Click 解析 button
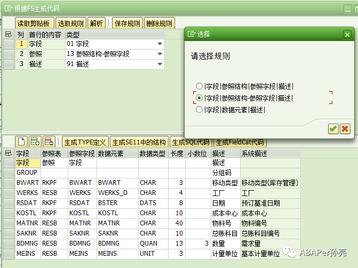This screenshot has height=268, width=358. coord(97,23)
